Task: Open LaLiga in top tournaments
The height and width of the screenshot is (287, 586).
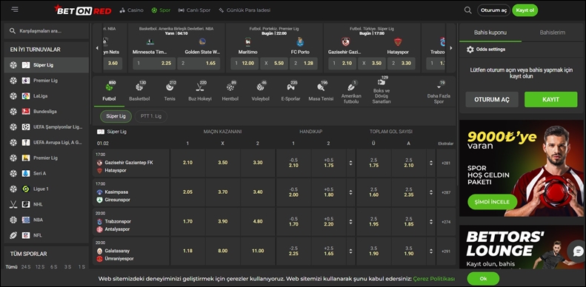Action: tap(47, 96)
